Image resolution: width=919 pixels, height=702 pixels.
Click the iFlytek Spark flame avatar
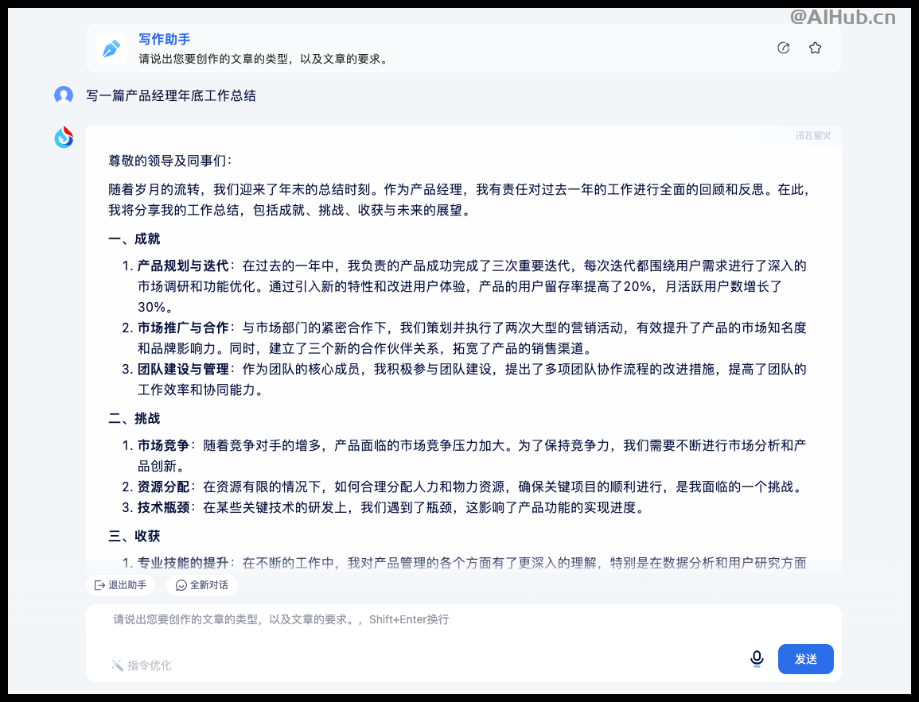pos(64,137)
